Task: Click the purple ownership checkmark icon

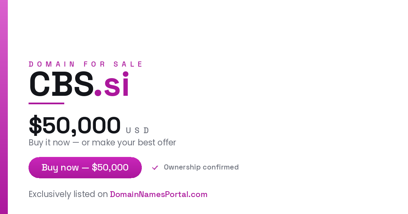Action: click(155, 167)
